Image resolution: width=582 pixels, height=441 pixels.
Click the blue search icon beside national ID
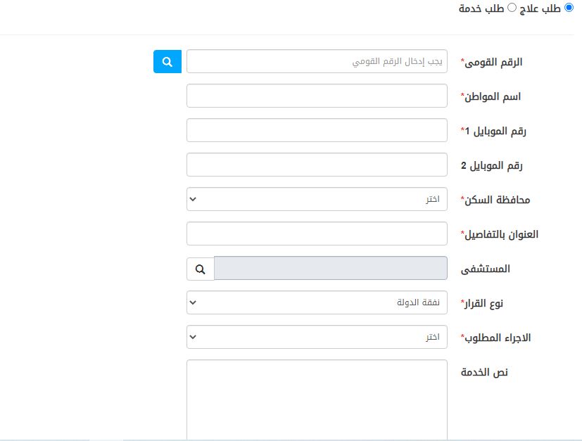167,62
